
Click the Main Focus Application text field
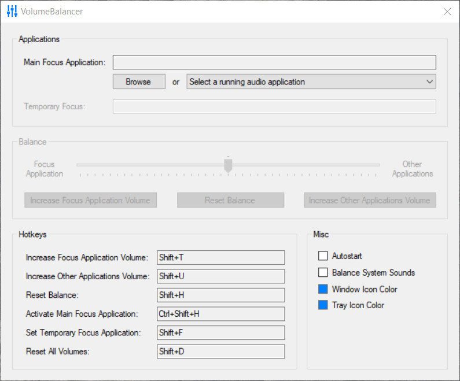(x=274, y=62)
